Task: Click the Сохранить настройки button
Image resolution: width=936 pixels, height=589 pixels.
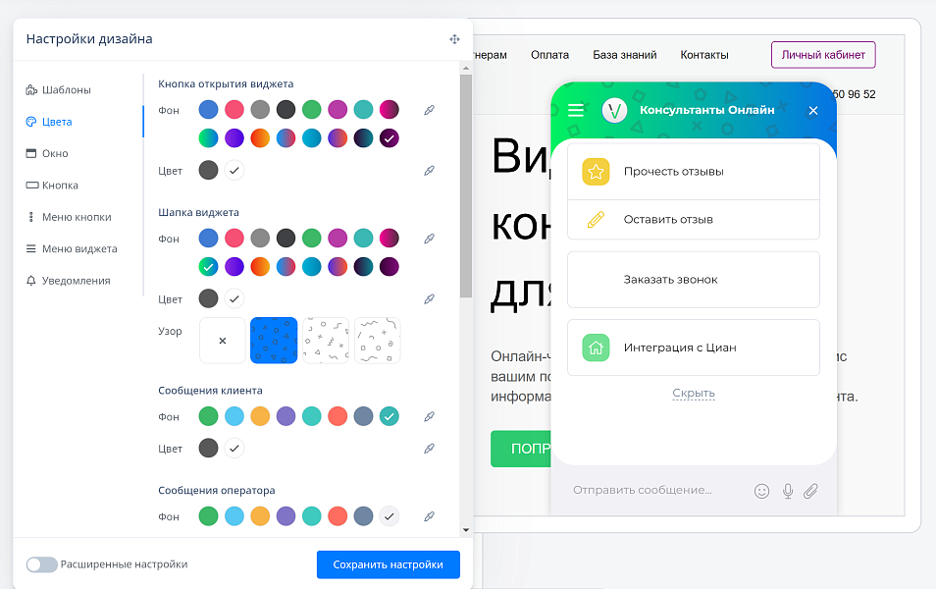Action: click(x=388, y=564)
